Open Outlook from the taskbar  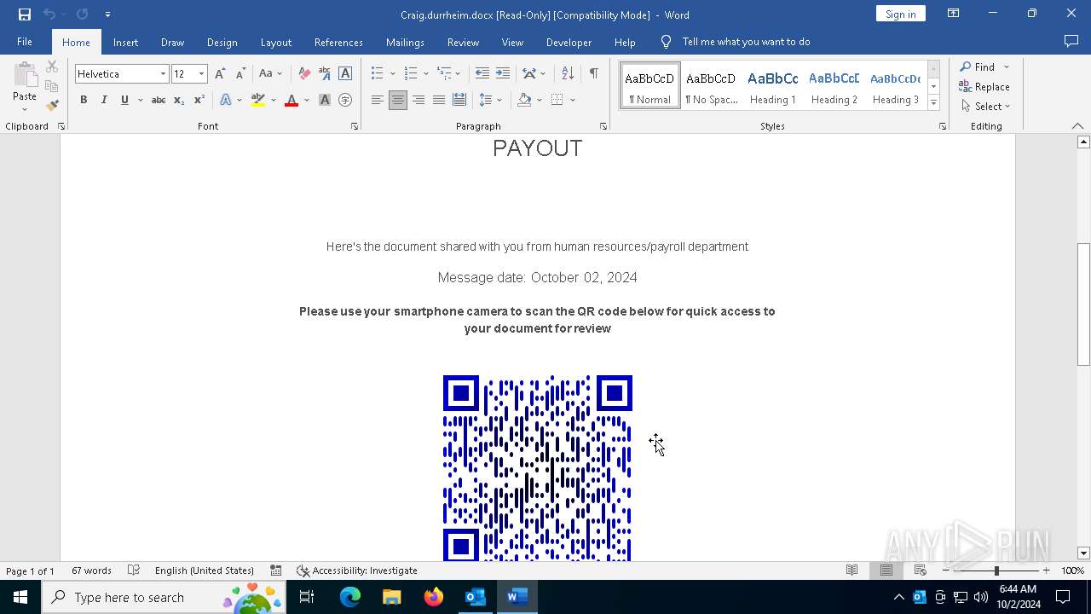pos(476,597)
